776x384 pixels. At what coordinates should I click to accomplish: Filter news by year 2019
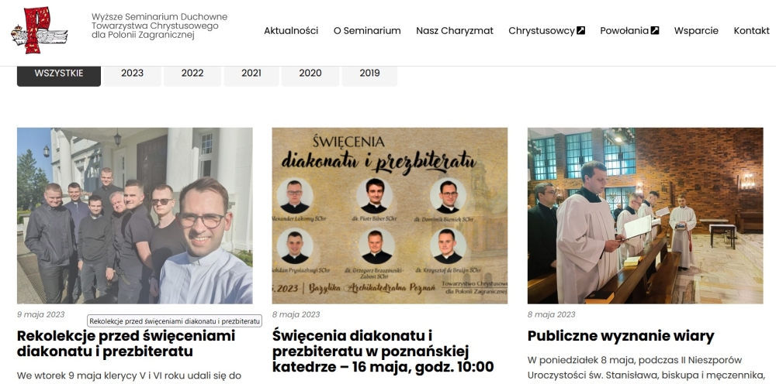(369, 74)
